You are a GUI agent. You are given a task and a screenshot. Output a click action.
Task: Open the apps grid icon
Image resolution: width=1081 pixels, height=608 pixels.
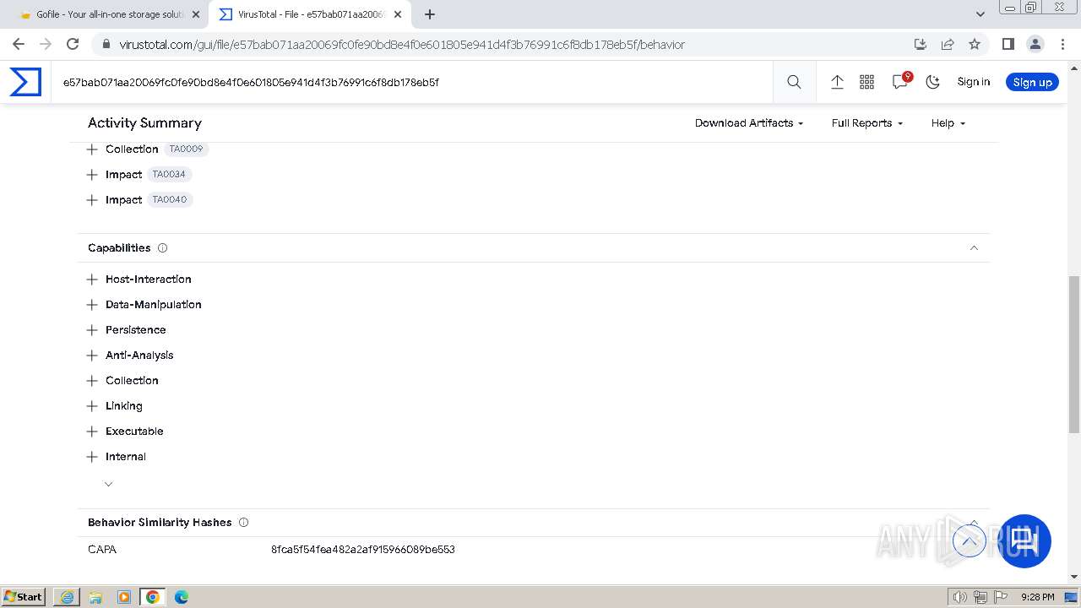click(x=866, y=82)
